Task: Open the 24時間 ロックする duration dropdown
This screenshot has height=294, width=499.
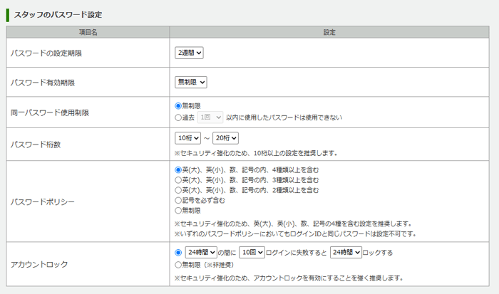Action: coord(346,253)
